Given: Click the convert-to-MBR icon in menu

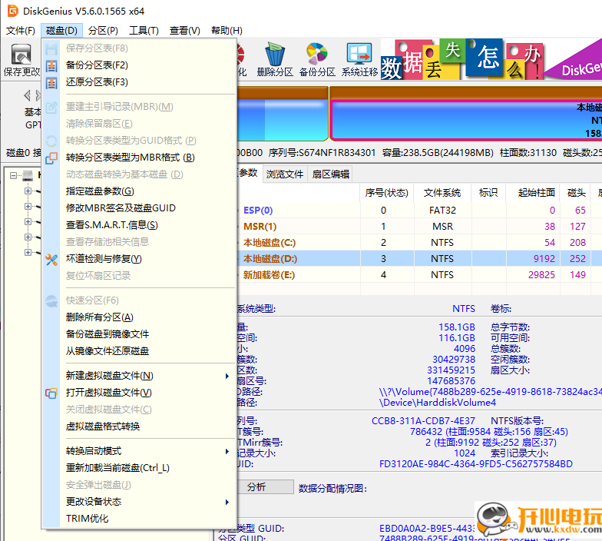Looking at the screenshot, I should click(x=51, y=158).
